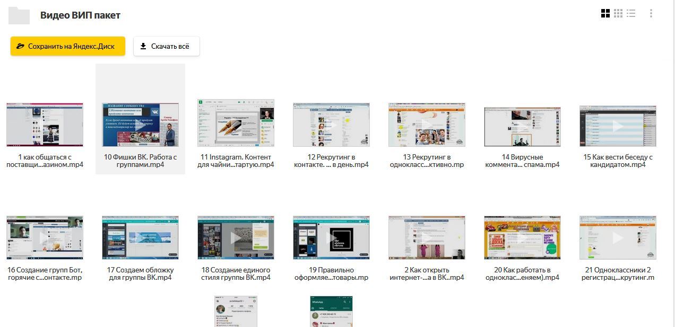Image resolution: width=675 pixels, height=327 pixels.
Task: Click file name 16 Создание групп Бот, горячие
Action: [x=45, y=273]
